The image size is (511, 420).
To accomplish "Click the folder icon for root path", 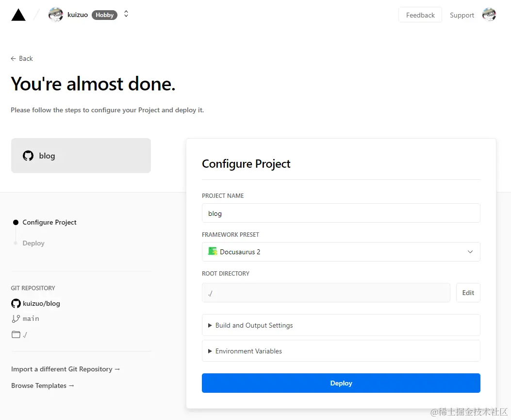I will (x=16, y=334).
